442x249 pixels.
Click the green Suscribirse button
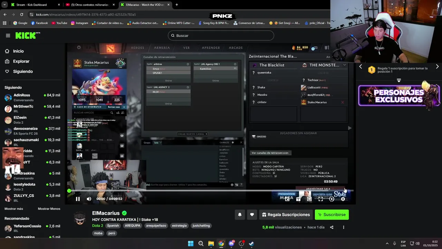click(332, 215)
